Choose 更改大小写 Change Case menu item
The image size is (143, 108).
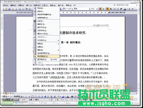[x=47, y=34]
